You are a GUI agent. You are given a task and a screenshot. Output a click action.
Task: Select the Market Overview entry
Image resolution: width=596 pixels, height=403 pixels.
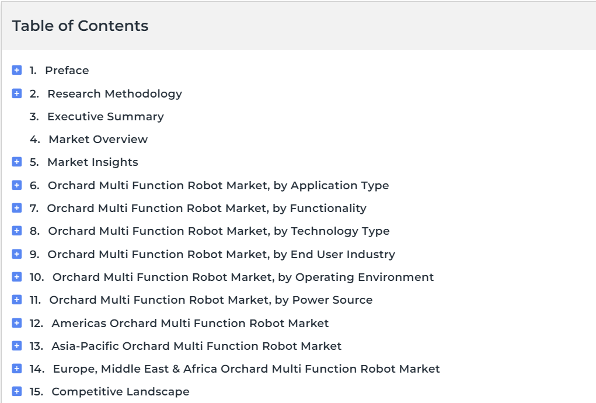coord(98,139)
